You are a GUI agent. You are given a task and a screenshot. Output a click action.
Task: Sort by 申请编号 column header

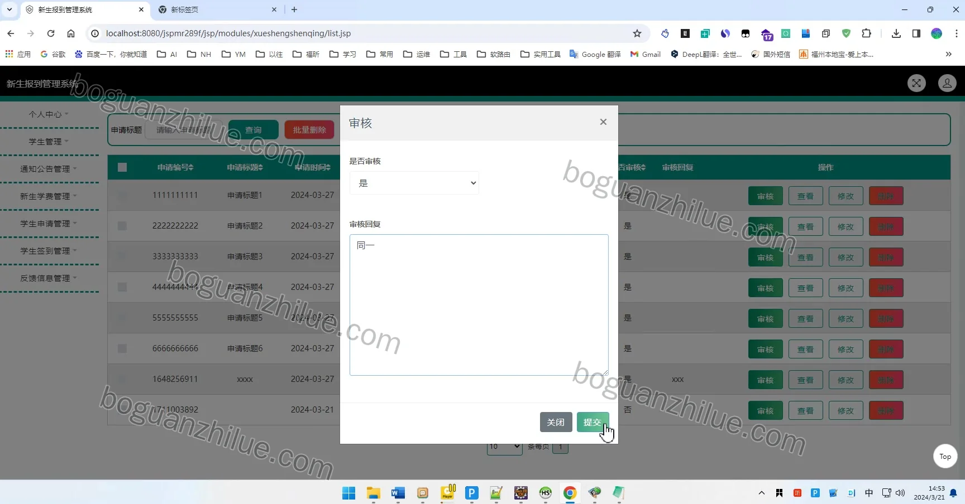tap(175, 167)
